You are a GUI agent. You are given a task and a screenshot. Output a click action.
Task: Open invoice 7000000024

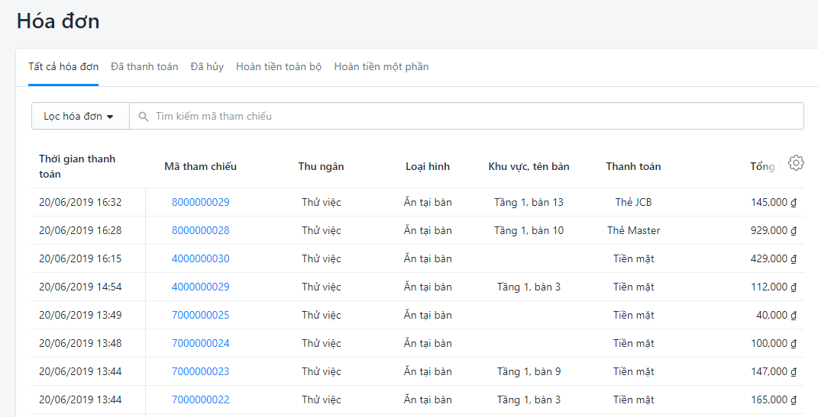[200, 344]
